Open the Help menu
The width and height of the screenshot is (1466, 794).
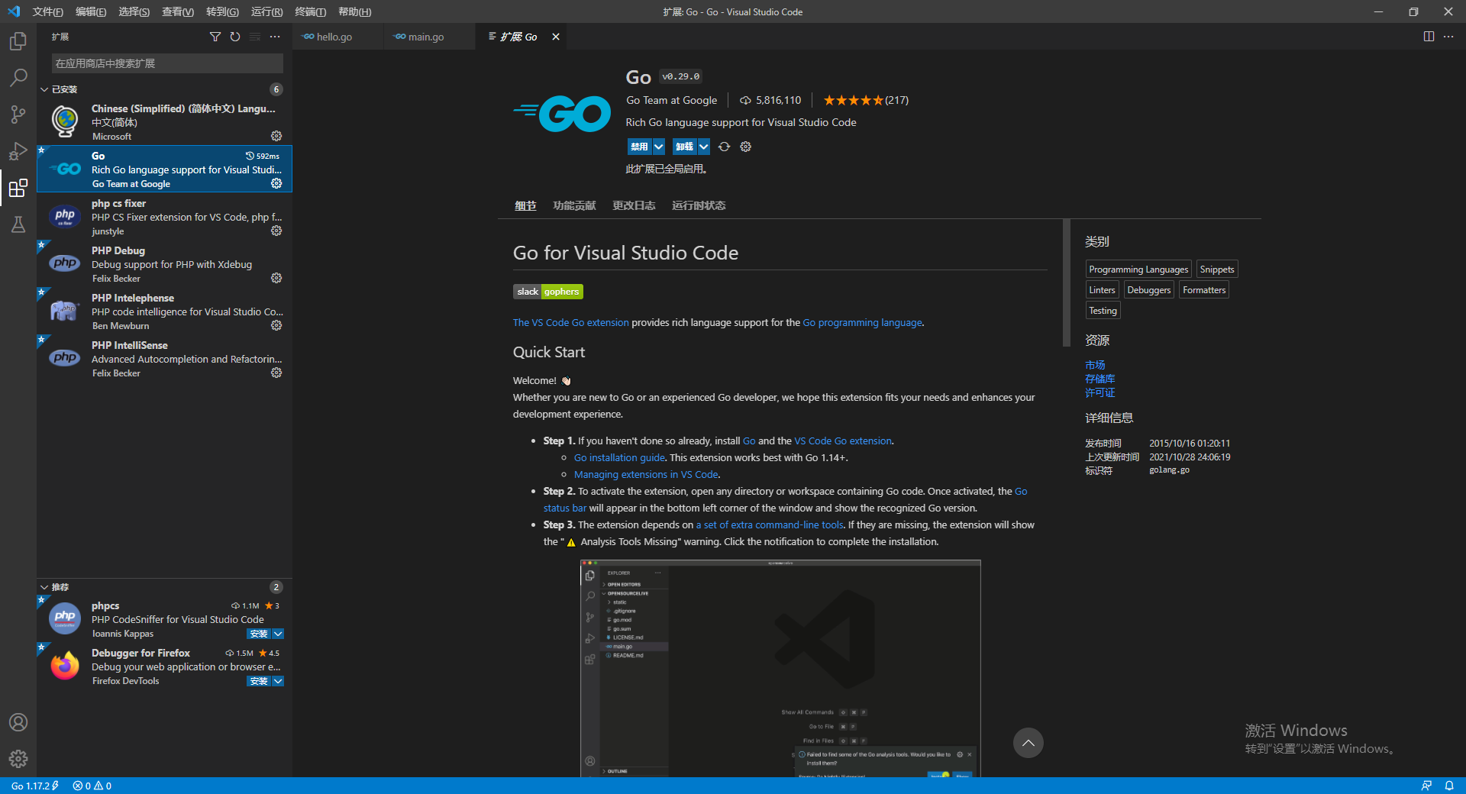[x=355, y=11]
